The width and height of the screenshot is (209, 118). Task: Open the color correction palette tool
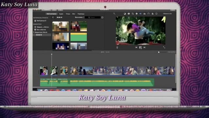(129, 14)
